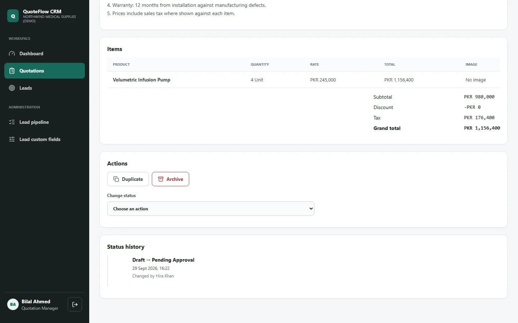The image size is (518, 323).
Task: Click the Subtotal value PKR 980,000
Action: 479,97
